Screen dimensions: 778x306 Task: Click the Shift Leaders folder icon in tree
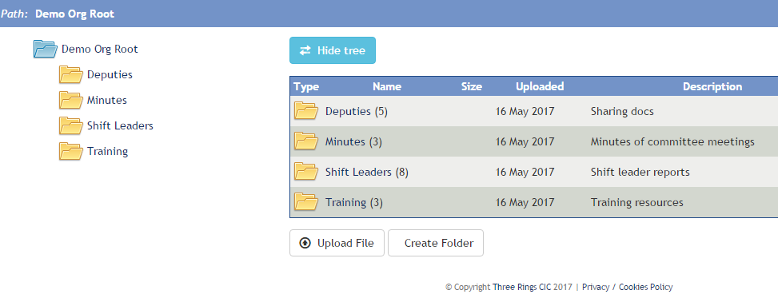(70, 125)
